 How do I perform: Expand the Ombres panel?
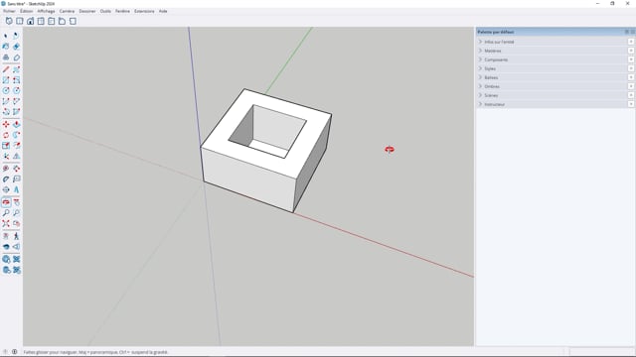coord(555,86)
